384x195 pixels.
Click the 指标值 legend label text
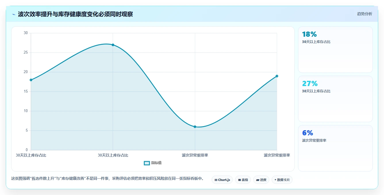click(156, 163)
